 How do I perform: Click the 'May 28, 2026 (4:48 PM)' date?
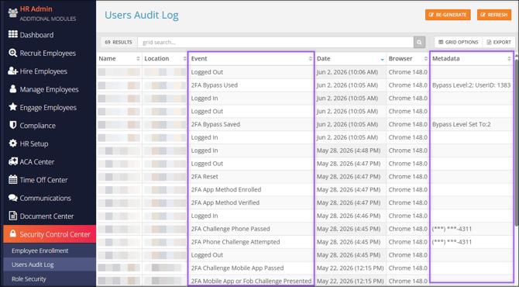349,150
